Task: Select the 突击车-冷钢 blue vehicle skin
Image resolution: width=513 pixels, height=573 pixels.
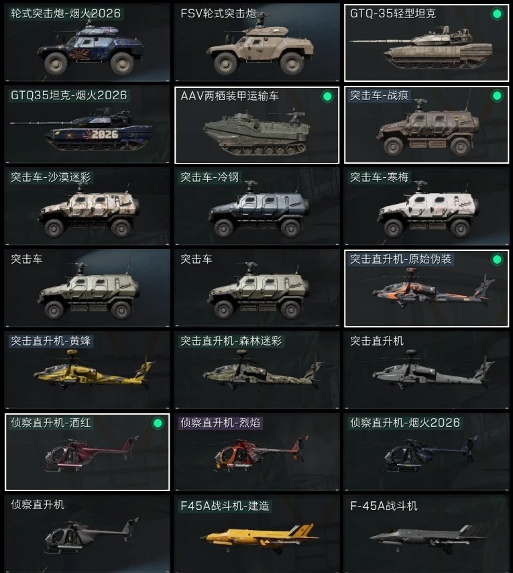Action: coord(257,207)
